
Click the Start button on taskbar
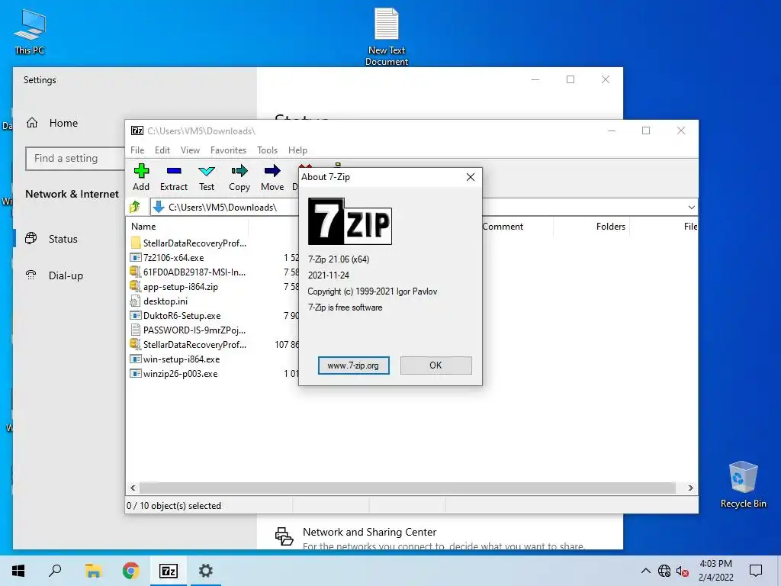18,571
